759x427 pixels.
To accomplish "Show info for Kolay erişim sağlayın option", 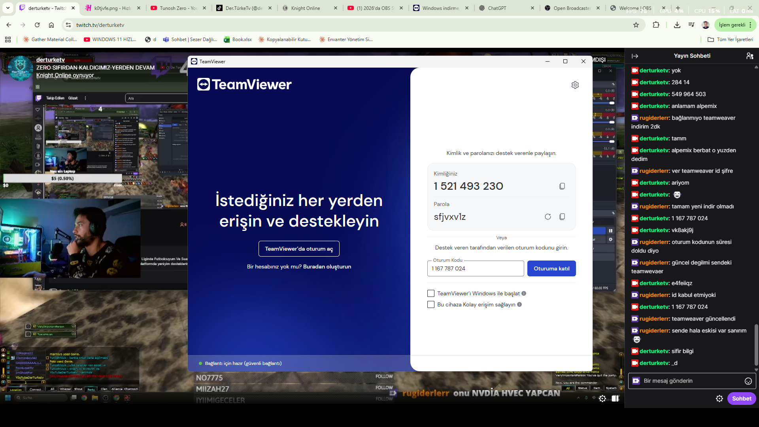I will (519, 304).
